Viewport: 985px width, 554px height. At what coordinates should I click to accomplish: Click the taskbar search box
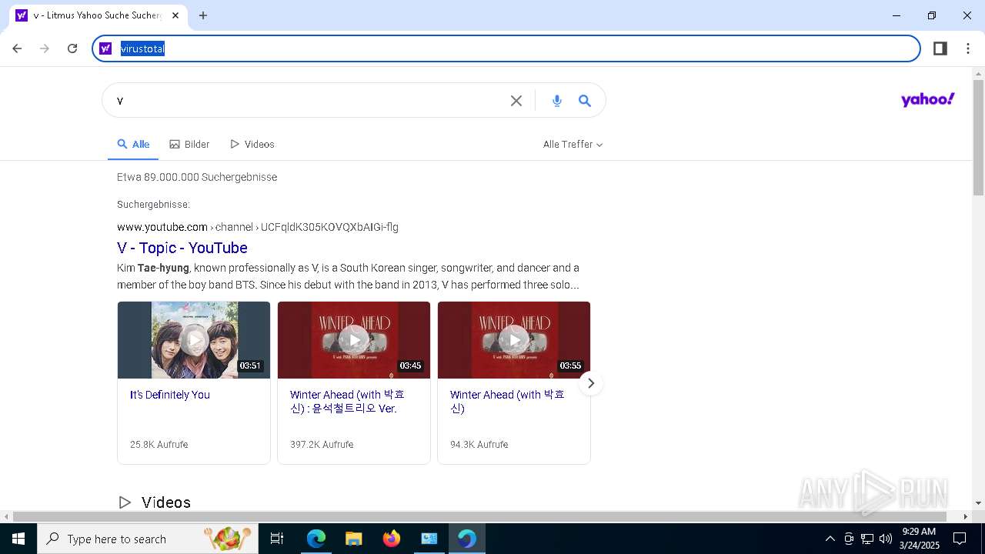(148, 539)
